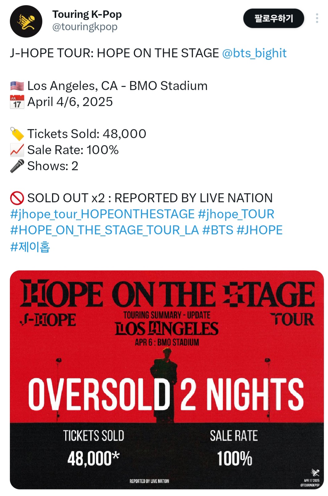Open the #jhope_tour_HOPEONTHESTAGE hashtag
Viewport: 328px width, 496px height.
point(102,214)
